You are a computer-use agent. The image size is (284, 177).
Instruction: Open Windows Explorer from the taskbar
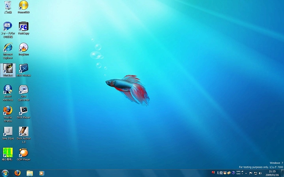point(30,173)
